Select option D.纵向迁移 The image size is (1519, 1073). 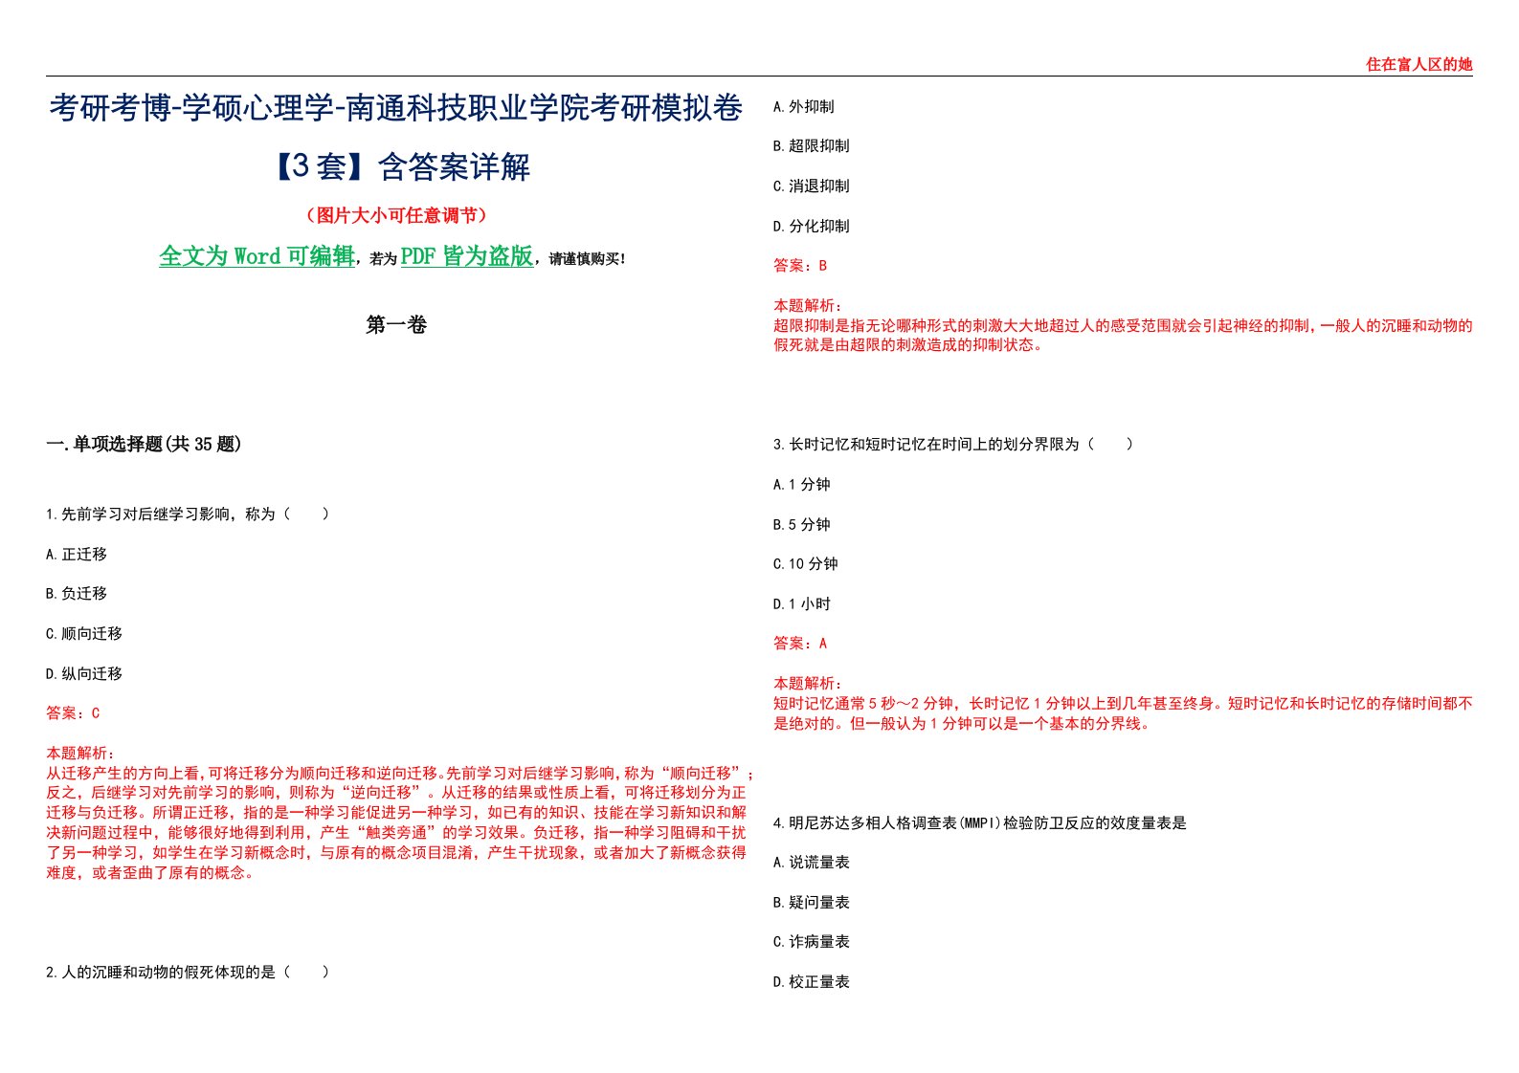[x=84, y=674]
